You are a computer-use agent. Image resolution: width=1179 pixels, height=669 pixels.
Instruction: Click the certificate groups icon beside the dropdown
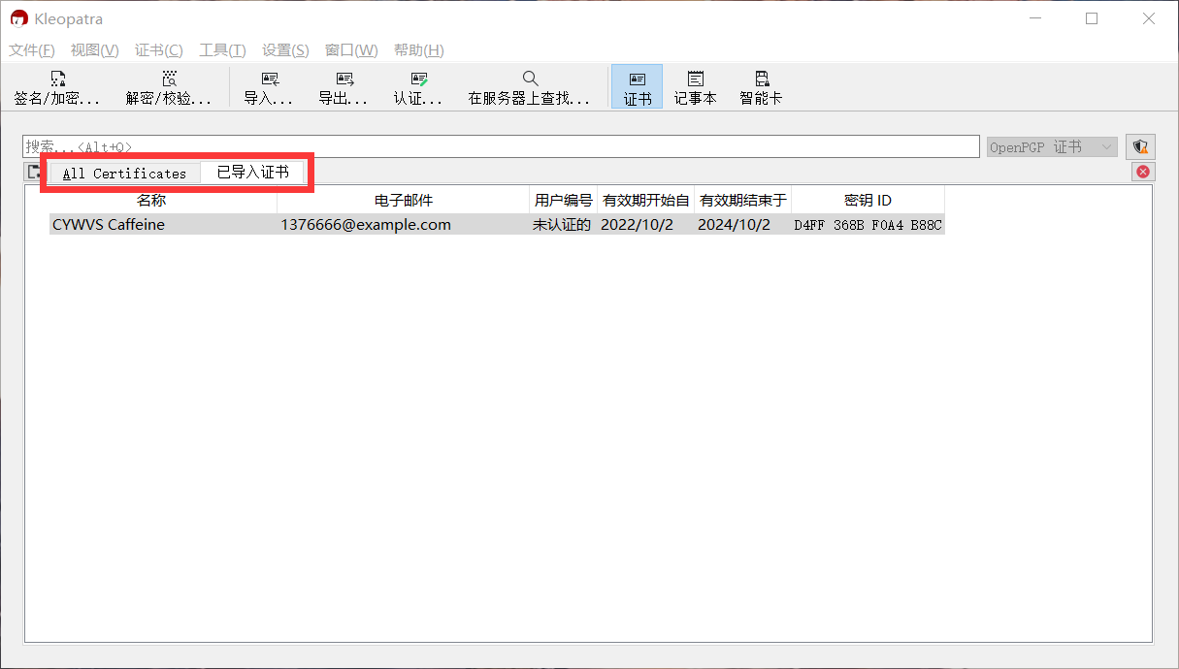tap(1141, 145)
